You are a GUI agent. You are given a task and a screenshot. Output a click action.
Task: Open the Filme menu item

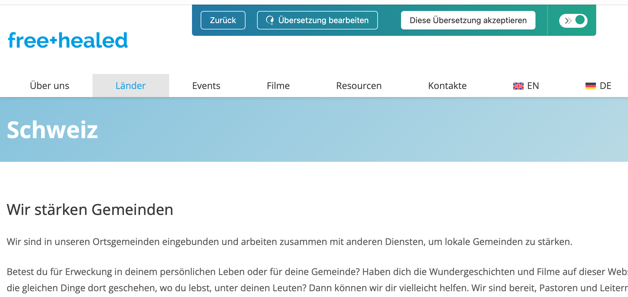pos(278,86)
